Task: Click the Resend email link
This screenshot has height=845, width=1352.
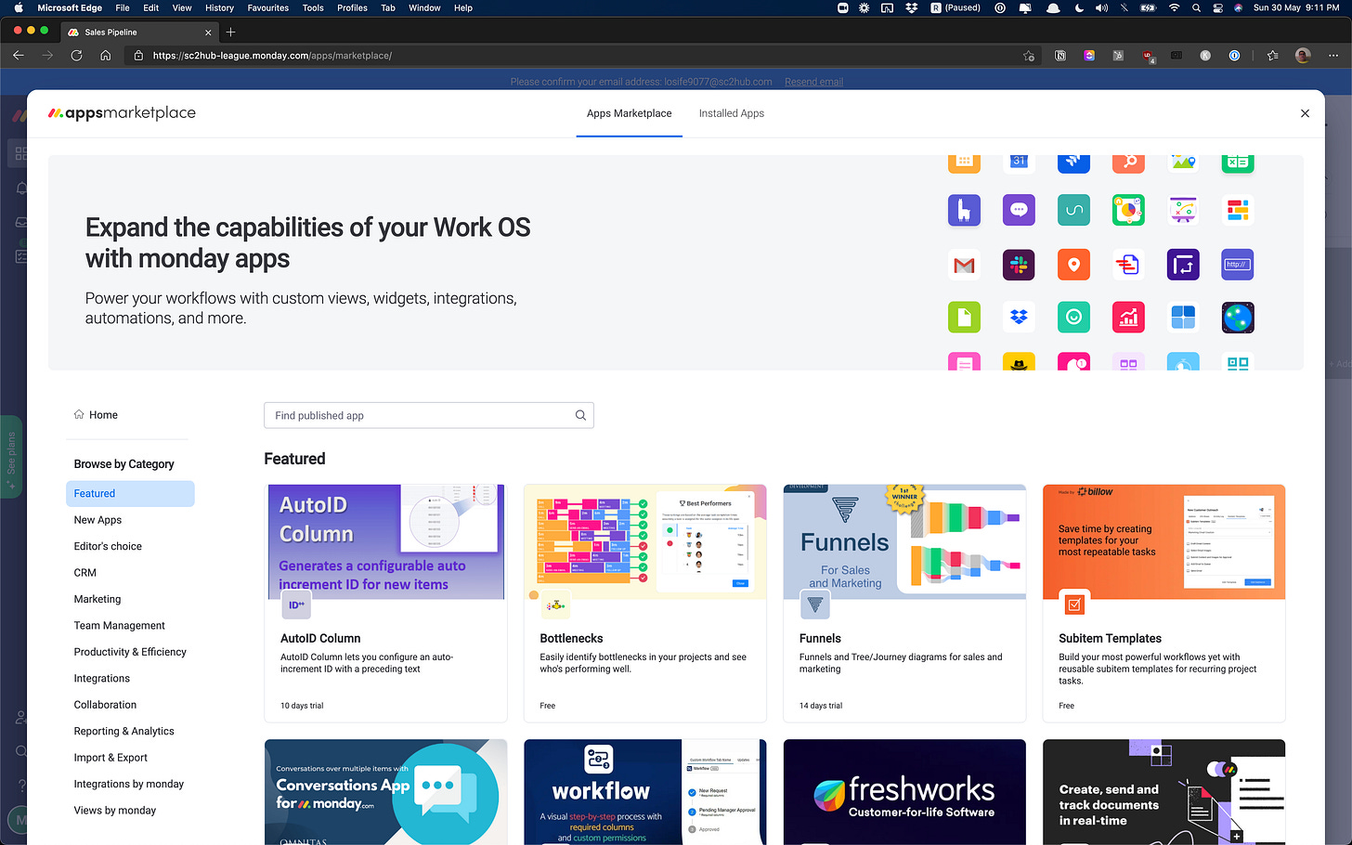Action: pyautogui.click(x=813, y=82)
